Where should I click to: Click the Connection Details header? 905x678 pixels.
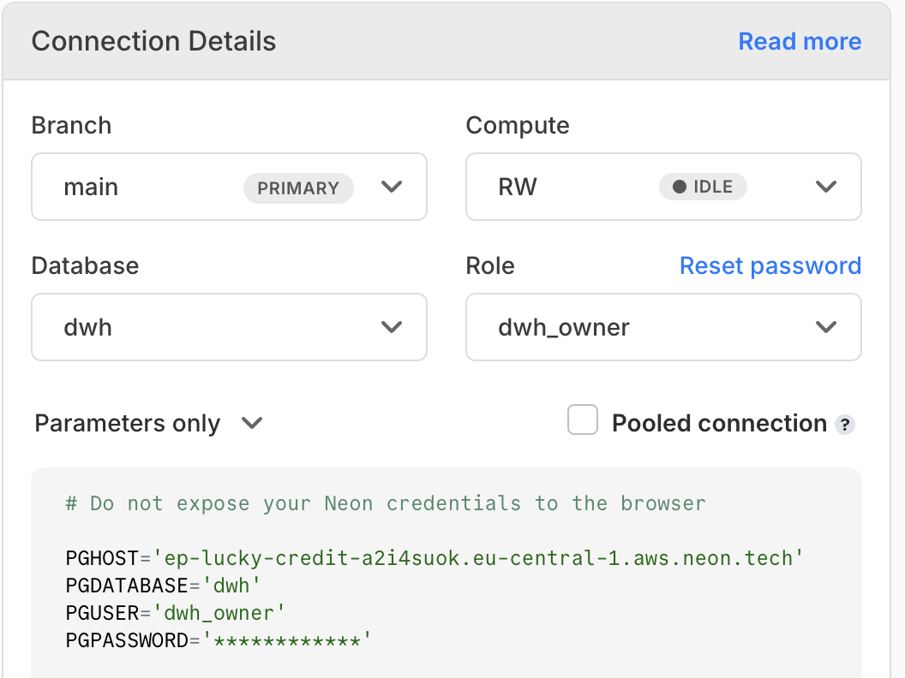[x=153, y=40]
